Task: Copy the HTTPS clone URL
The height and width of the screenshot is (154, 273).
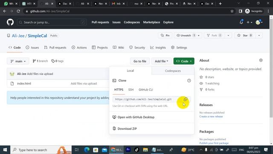Action: [186, 99]
